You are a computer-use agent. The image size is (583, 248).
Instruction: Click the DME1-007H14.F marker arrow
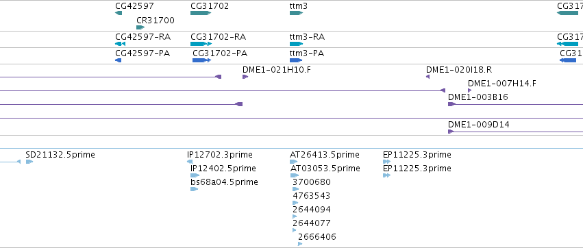pyautogui.click(x=469, y=90)
